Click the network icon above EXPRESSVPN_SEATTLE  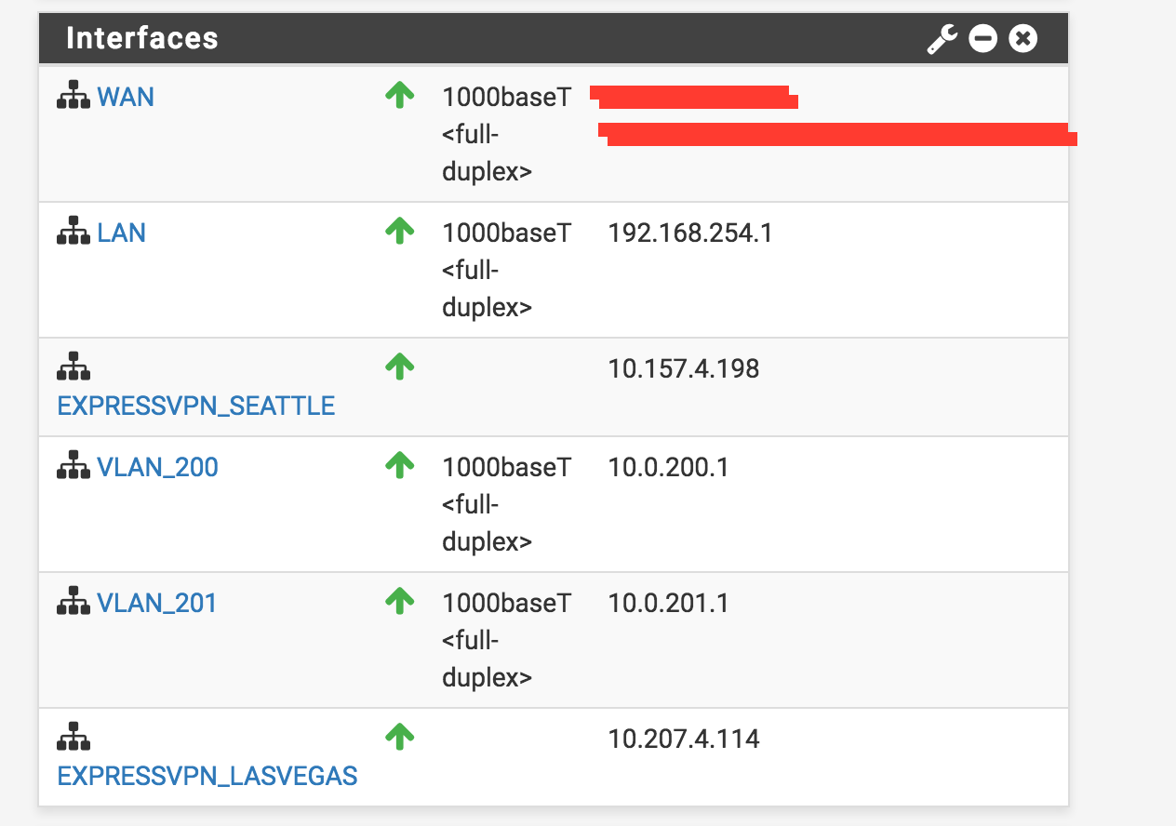coord(73,366)
